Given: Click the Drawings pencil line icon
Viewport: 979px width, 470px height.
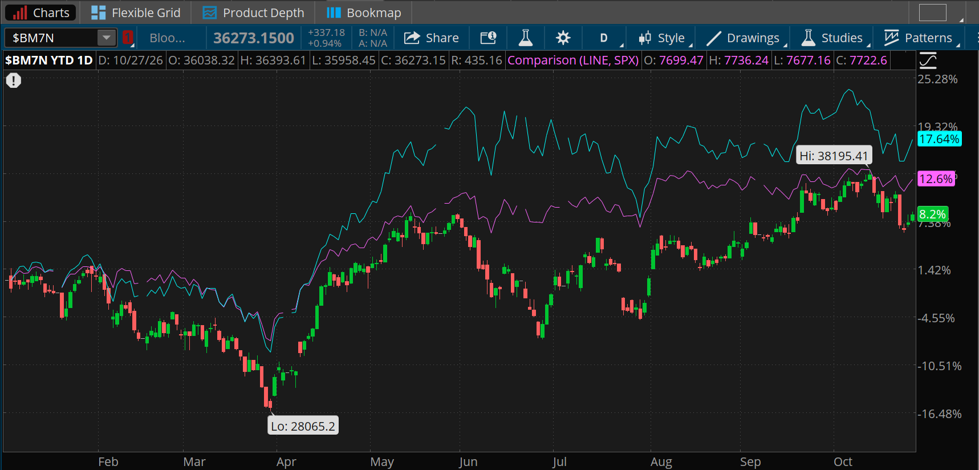Looking at the screenshot, I should pos(714,38).
